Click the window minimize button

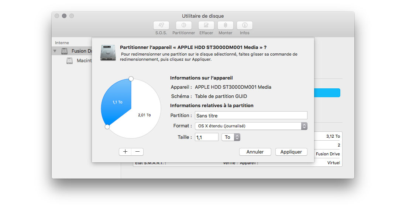tap(64, 16)
